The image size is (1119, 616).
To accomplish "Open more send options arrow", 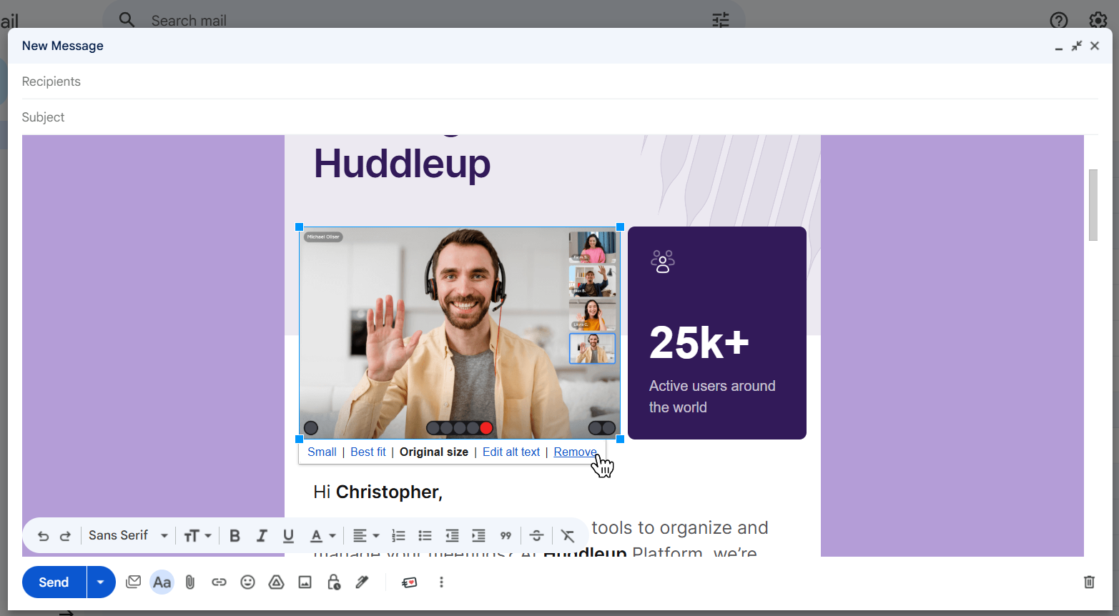I will pyautogui.click(x=101, y=582).
